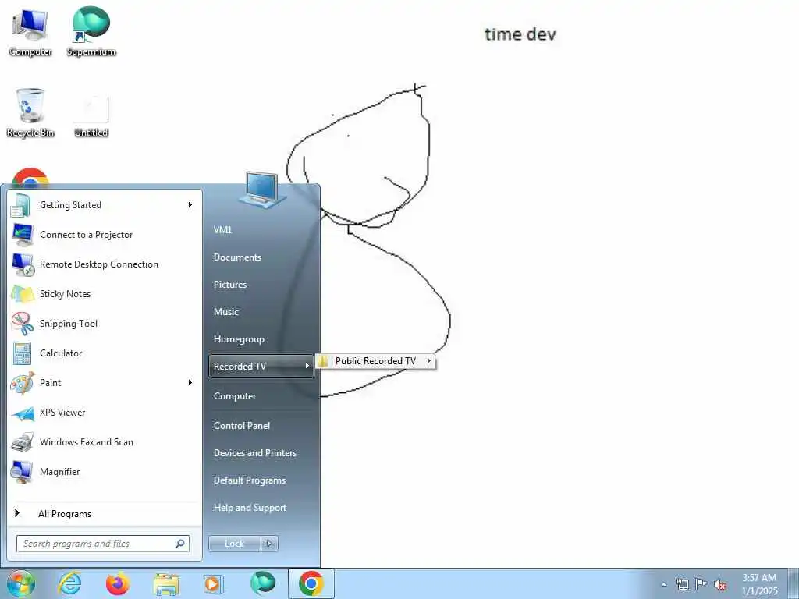Click the Public Recorded TV folder icon
799x599 pixels.
coord(323,361)
